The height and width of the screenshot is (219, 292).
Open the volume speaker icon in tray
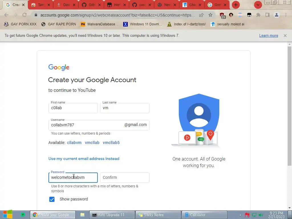click(x=261, y=215)
